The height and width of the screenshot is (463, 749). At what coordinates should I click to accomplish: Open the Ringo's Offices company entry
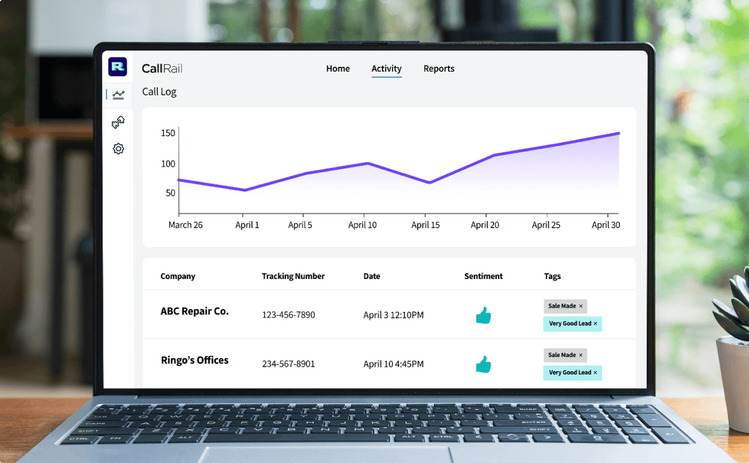195,361
